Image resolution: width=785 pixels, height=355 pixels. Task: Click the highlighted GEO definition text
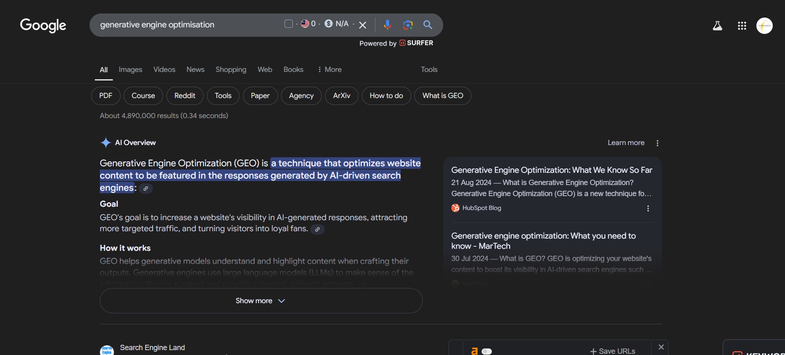coord(260,175)
